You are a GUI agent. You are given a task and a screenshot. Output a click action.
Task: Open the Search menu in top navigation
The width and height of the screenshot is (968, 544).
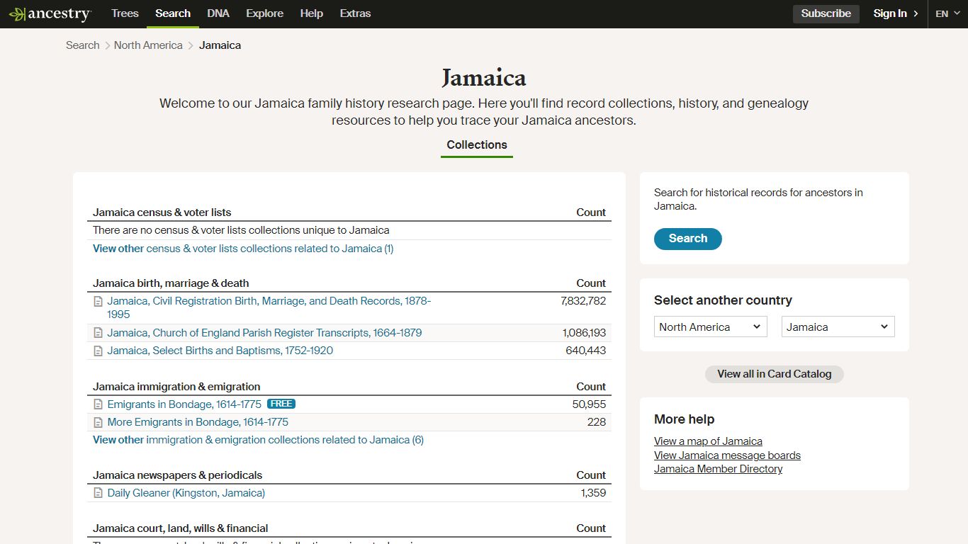[173, 13]
